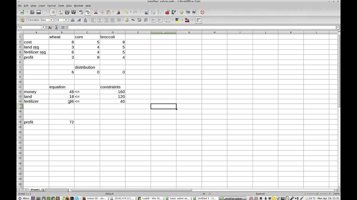Click the LibreOffice Help lifebuoy icon
This screenshot has height=200, width=357.
[202, 12]
